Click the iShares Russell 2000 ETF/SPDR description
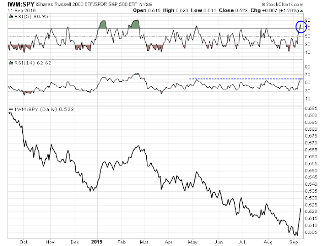Screen dimensions: 325x246 click(x=87, y=4)
